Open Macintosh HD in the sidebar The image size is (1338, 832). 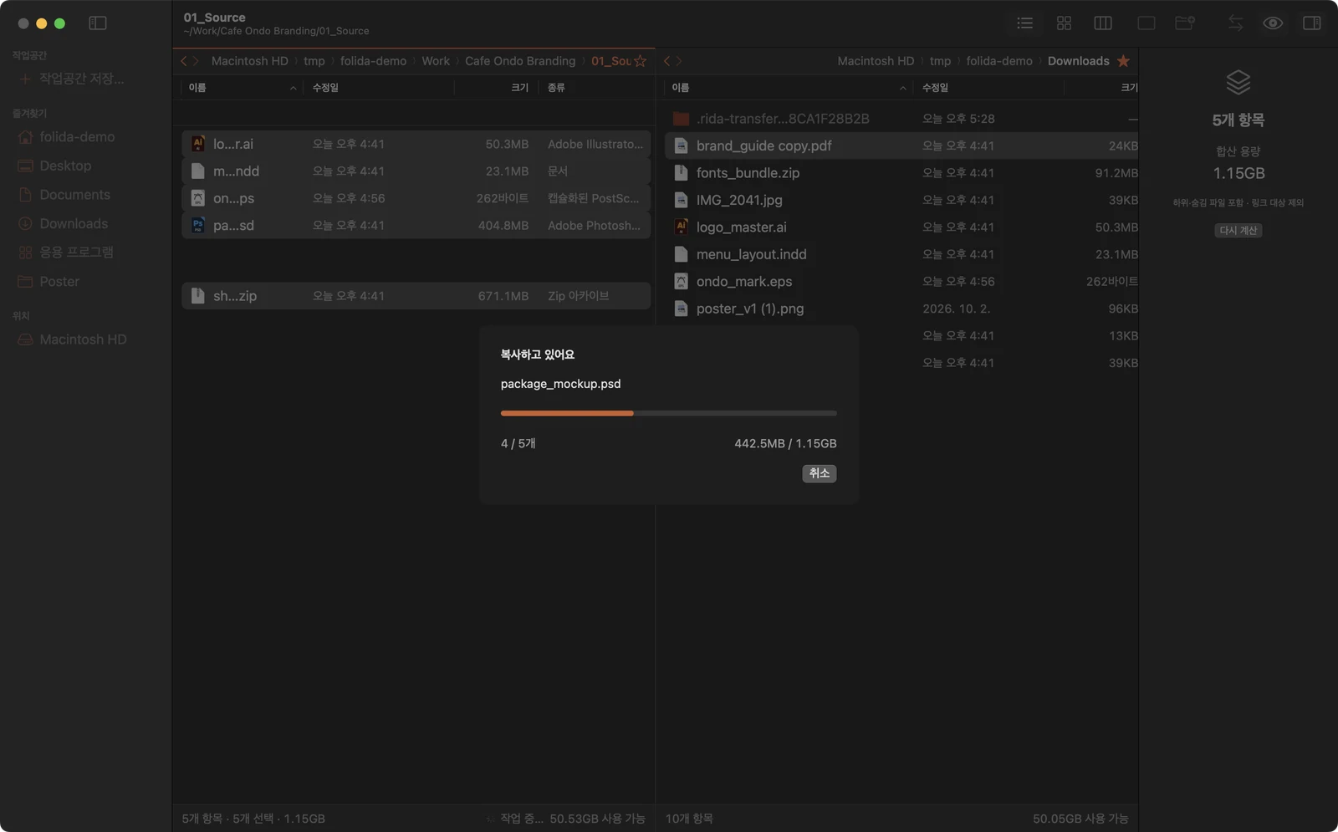coord(83,339)
